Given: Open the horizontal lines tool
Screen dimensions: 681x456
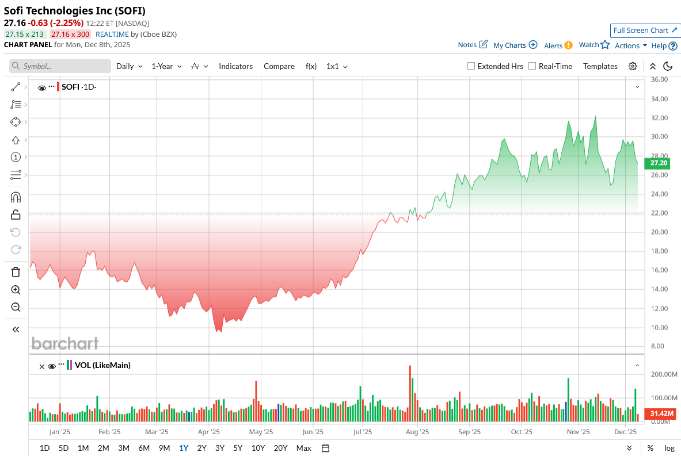Looking at the screenshot, I should 16,175.
